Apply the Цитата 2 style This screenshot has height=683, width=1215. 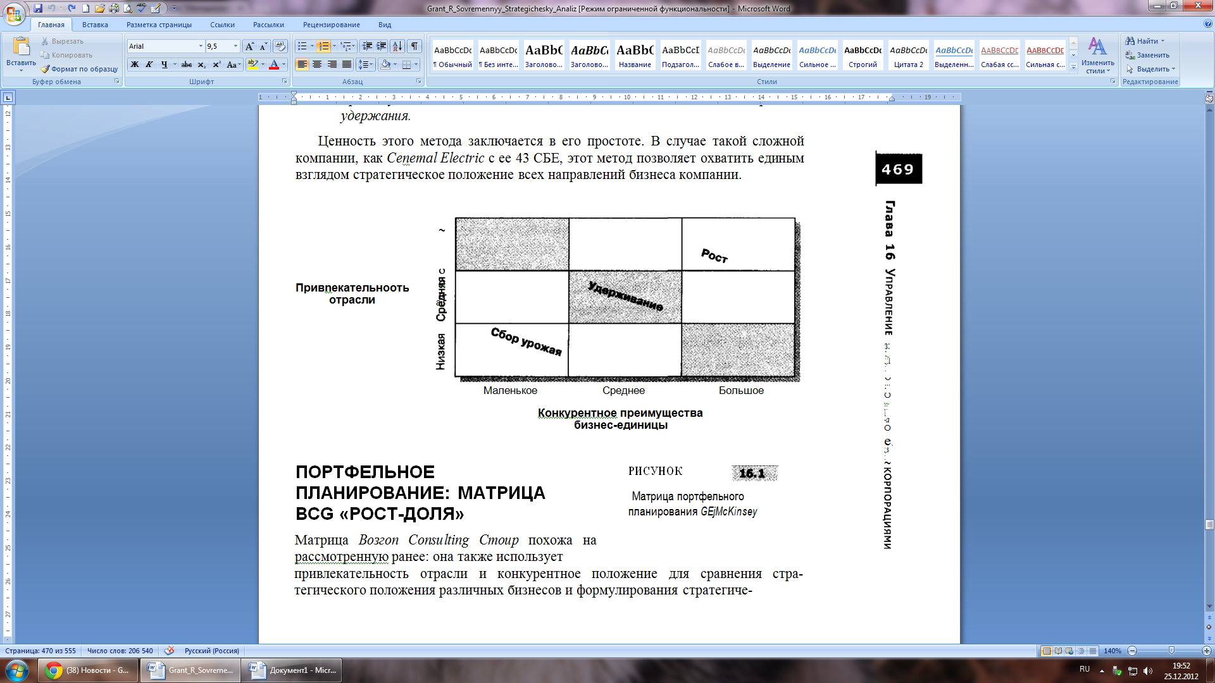908,56
